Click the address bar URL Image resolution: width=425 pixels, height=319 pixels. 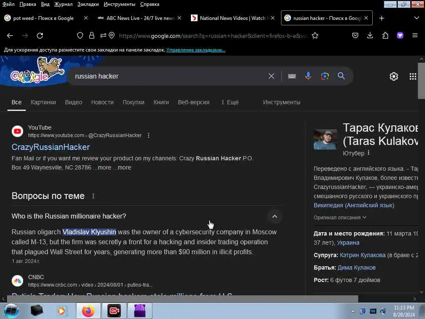[x=213, y=36]
